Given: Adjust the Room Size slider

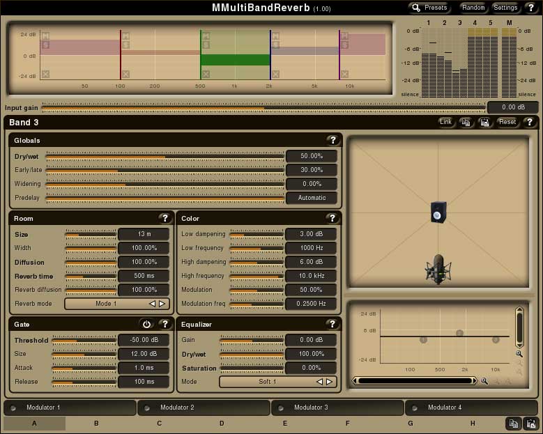Looking at the screenshot, I should point(91,234).
